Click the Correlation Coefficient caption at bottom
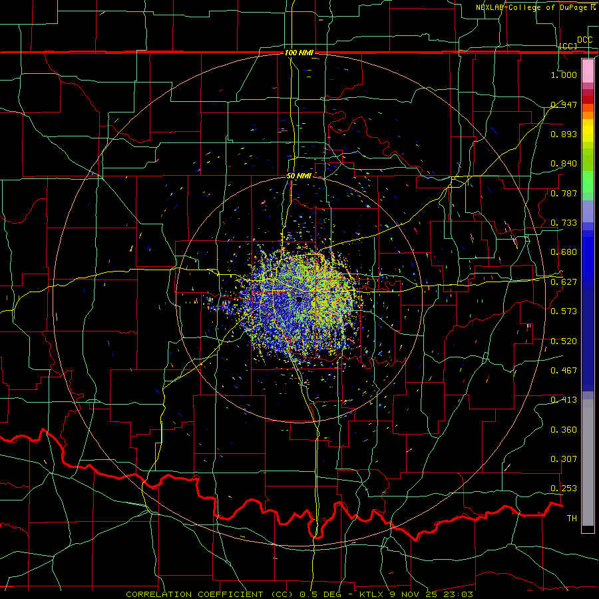Viewport: 599px width, 599px height. pyautogui.click(x=299, y=594)
